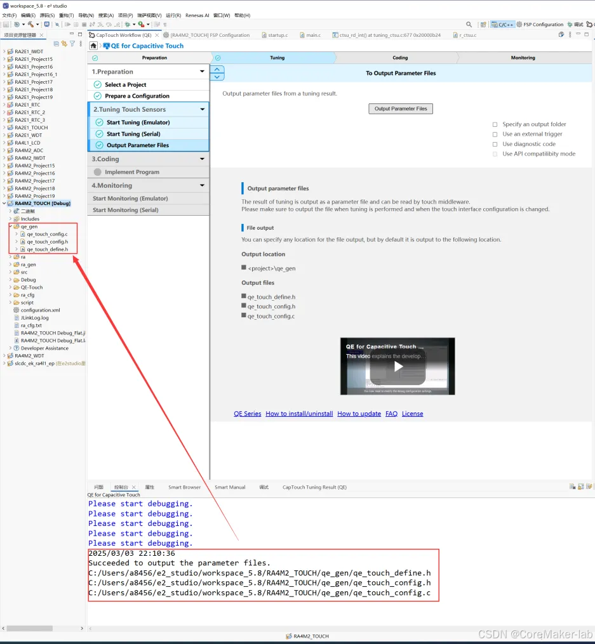Open the How to update link
This screenshot has height=644, width=595.
coord(359,414)
